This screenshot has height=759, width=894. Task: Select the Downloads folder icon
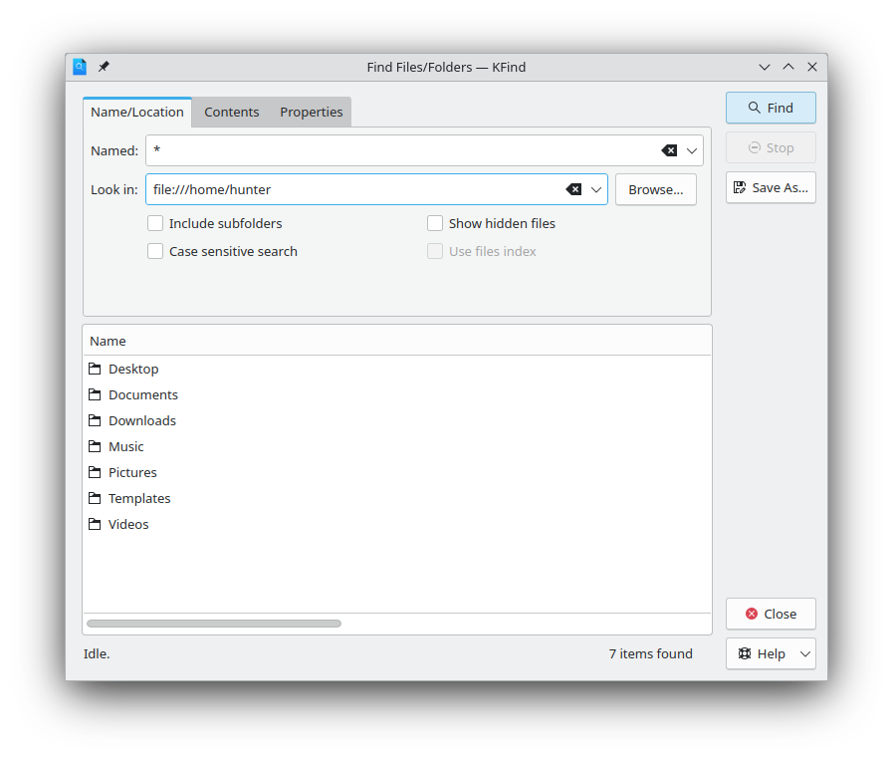95,420
